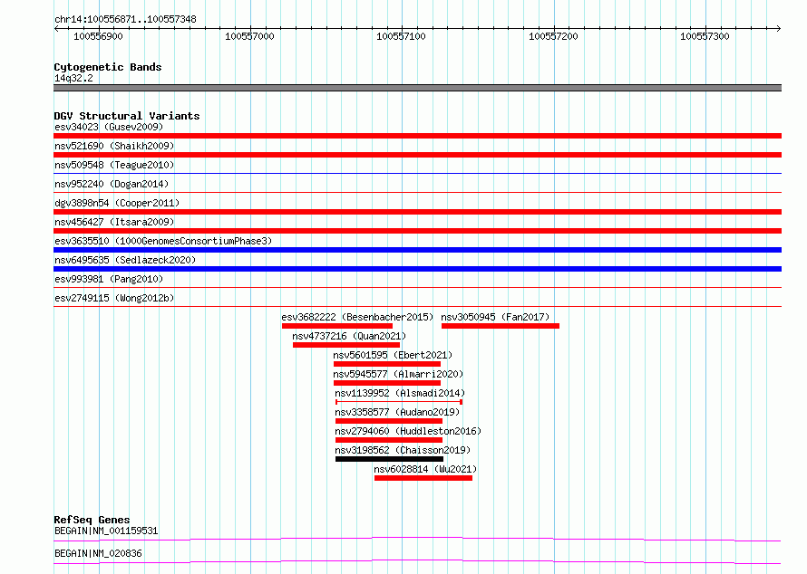Open dgv3898n54 (Cooper2011) variant entry
The image size is (807, 574).
(117, 203)
